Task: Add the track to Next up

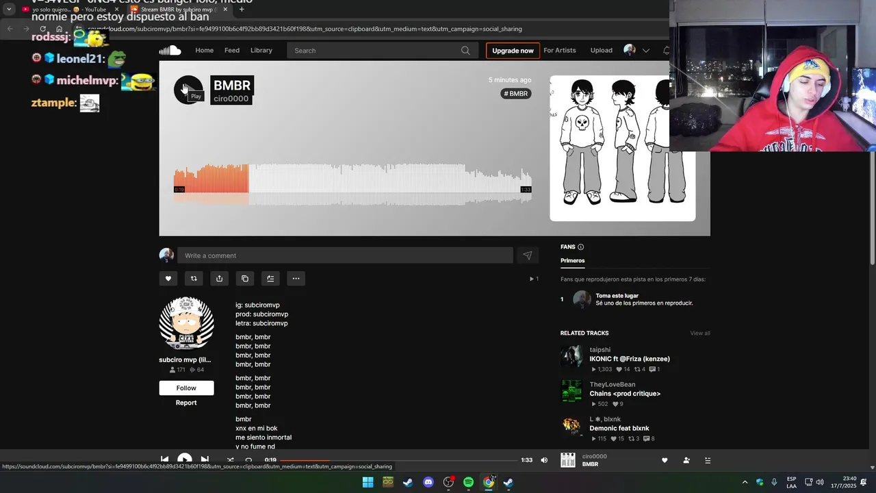Action: click(270, 279)
